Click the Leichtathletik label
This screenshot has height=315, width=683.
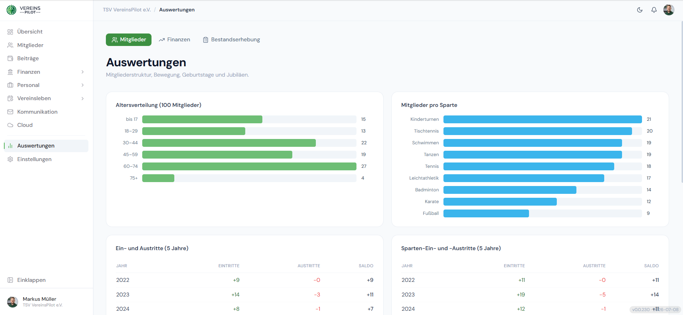click(424, 178)
